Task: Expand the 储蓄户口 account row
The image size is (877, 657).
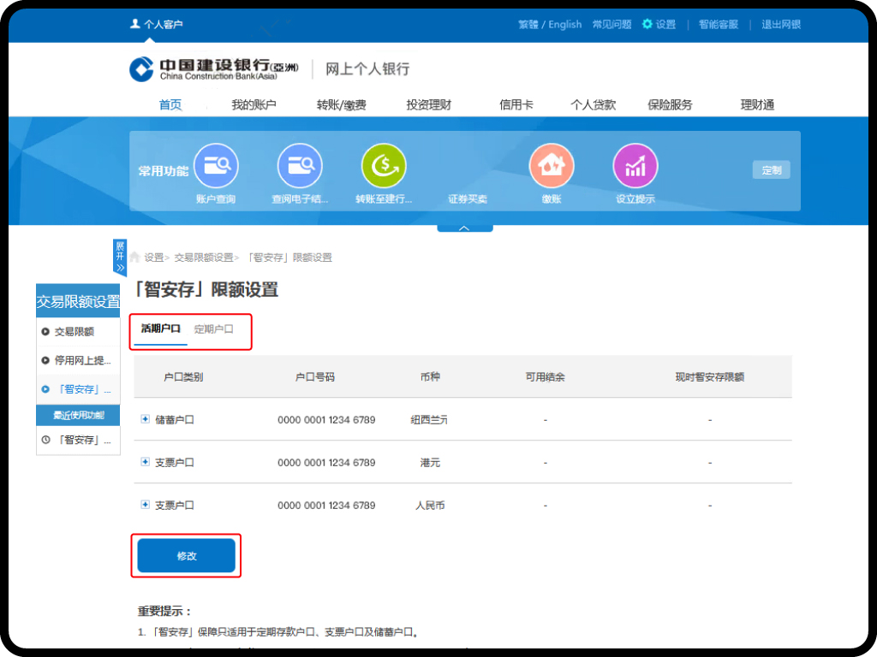Action: coord(146,419)
